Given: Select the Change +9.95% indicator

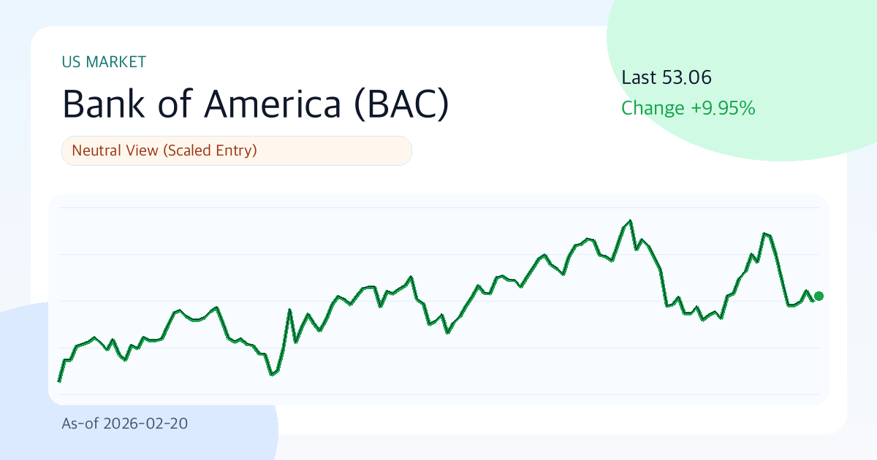Looking at the screenshot, I should pyautogui.click(x=688, y=109).
